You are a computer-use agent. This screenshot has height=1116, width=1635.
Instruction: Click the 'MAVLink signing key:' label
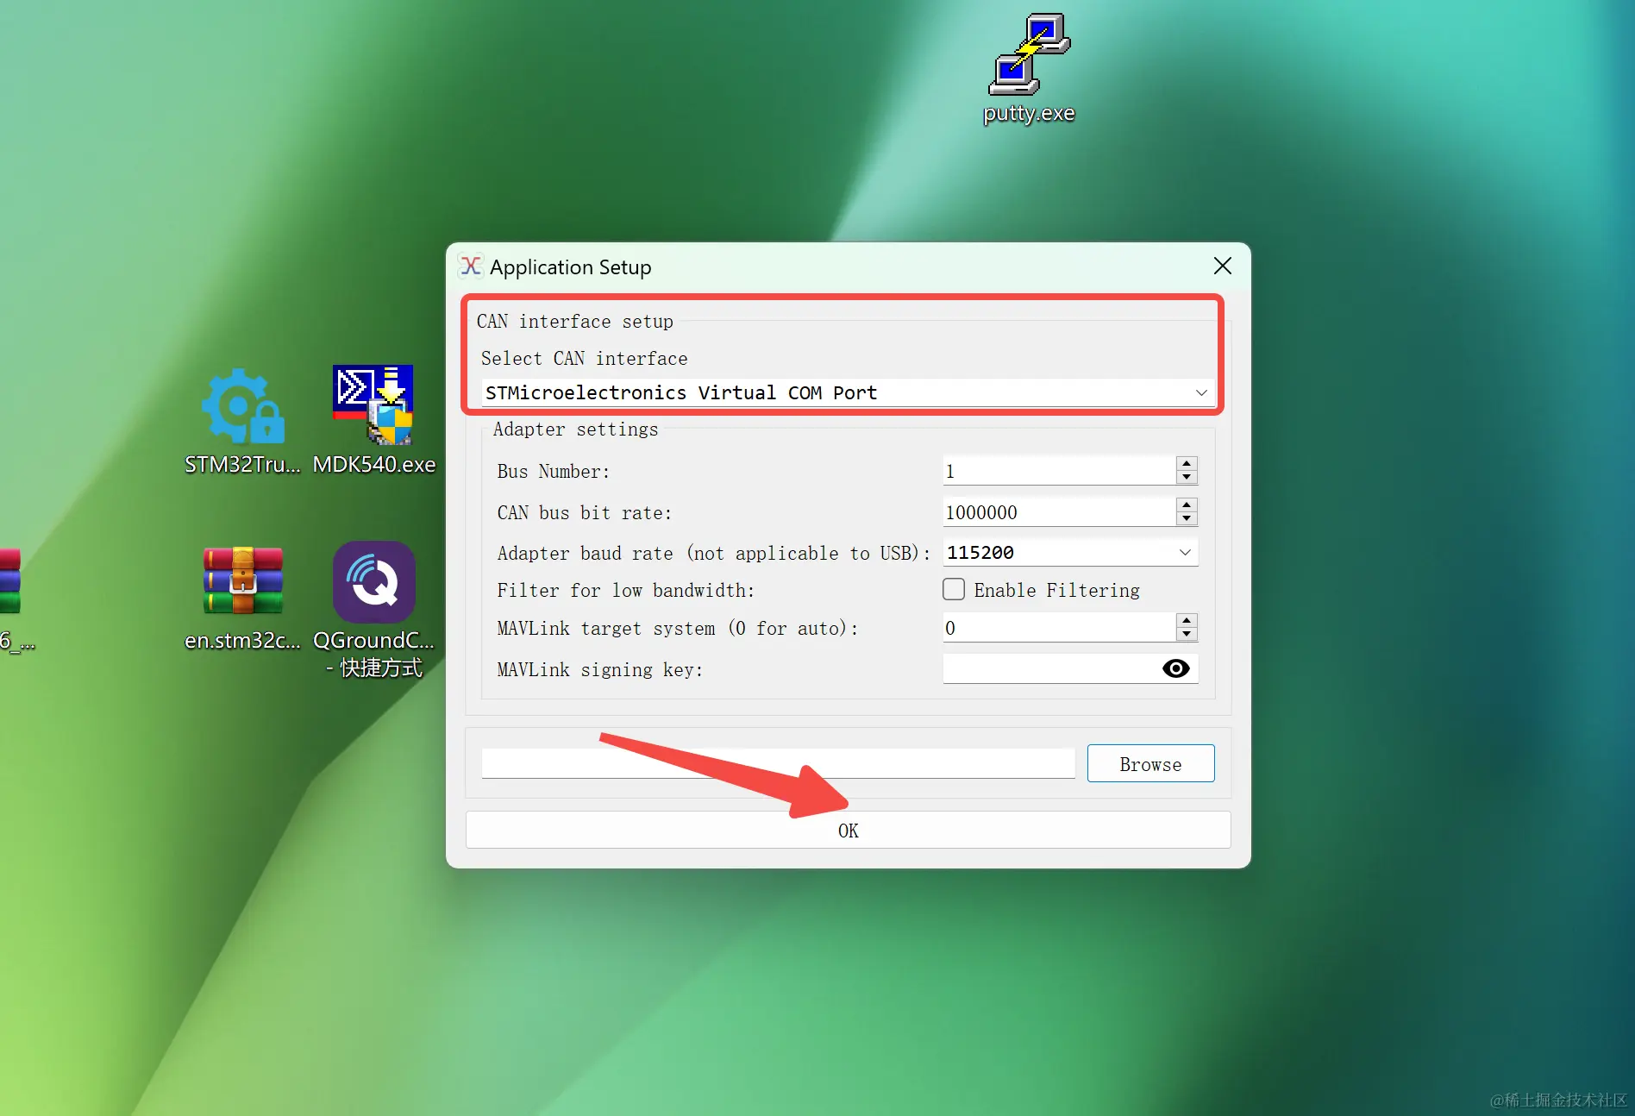(600, 669)
